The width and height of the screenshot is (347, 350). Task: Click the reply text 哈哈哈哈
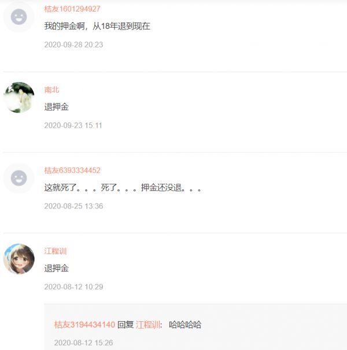pyautogui.click(x=185, y=325)
